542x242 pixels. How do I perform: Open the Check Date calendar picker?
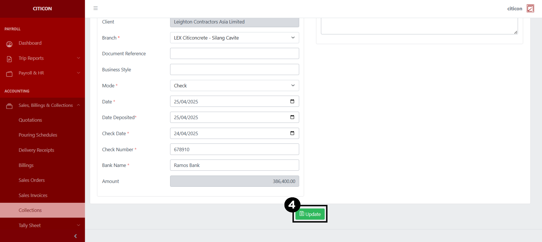pyautogui.click(x=292, y=133)
